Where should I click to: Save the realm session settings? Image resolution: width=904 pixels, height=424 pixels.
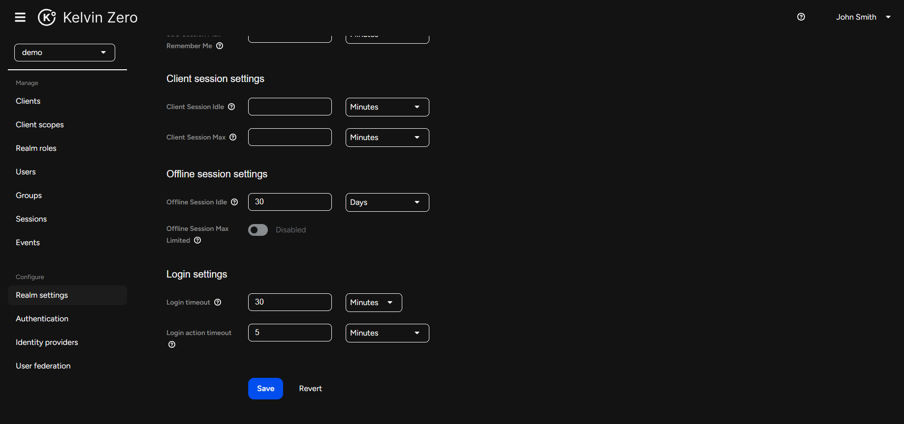(265, 389)
